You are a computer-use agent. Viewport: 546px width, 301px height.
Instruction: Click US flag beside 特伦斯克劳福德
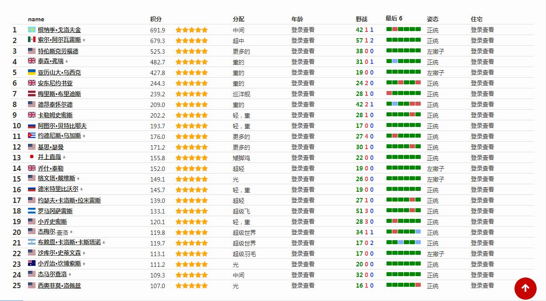click(x=32, y=51)
